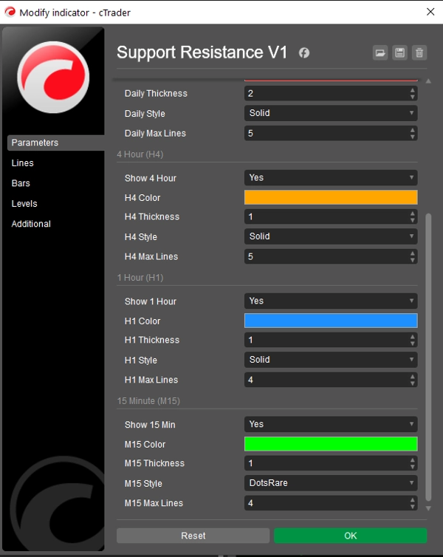Image resolution: width=443 pixels, height=557 pixels.
Task: Increase H4 Thickness with the up arrow
Action: (412, 213)
